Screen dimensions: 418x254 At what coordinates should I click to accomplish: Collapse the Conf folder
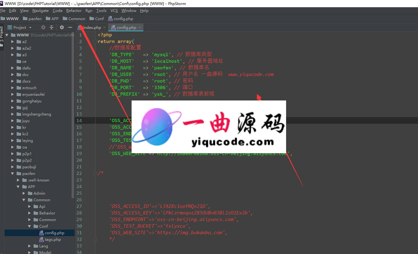point(30,226)
